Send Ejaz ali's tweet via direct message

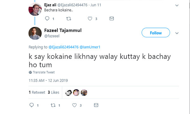(x=111, y=19)
